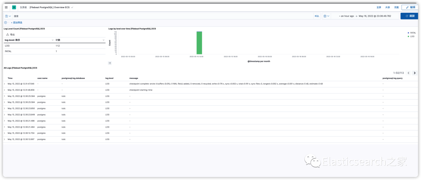Viewport: 421px width, 180px height.
Task: Expand log row at 12:31:46.856
Action: [5, 90]
